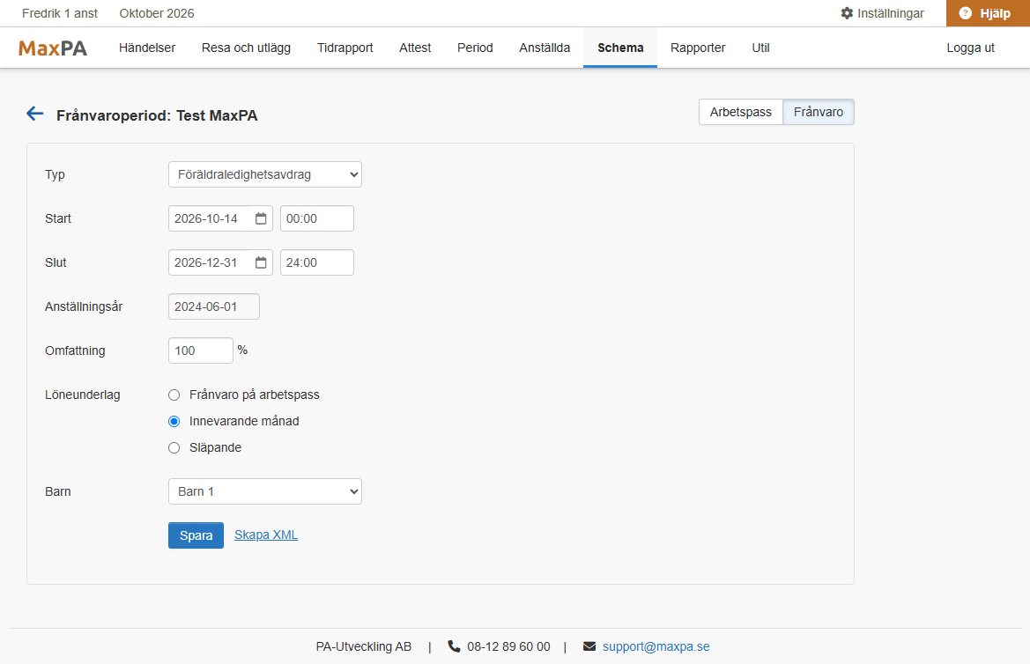Click the phone number 08-12 89 60 00
The height and width of the screenshot is (664, 1030).
click(508, 646)
